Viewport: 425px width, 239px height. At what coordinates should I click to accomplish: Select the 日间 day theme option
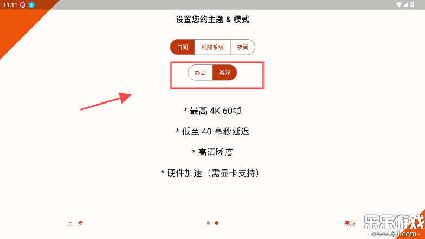click(182, 47)
